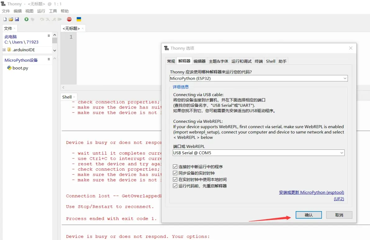
Task: Close the <无标题> editor tab
Action: pos(83,29)
